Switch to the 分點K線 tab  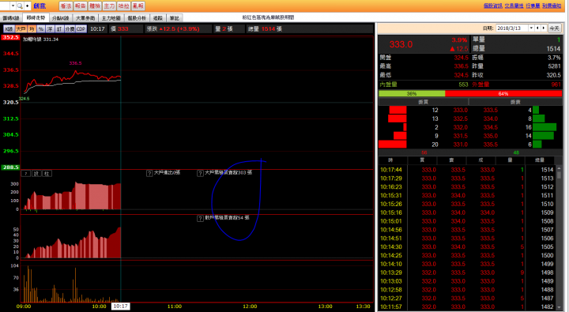pyautogui.click(x=60, y=18)
